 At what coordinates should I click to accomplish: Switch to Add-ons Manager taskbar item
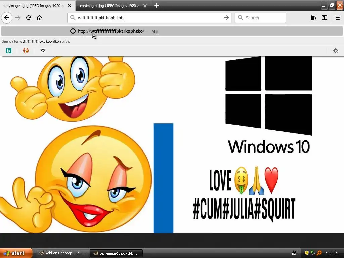coord(62,253)
